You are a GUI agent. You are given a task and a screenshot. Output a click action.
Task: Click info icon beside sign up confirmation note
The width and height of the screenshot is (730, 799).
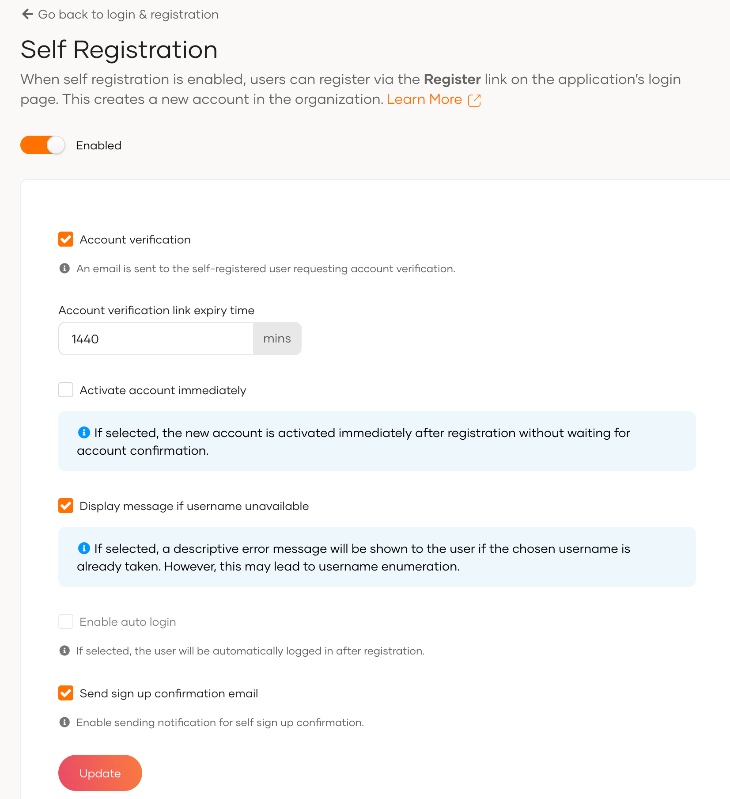click(65, 722)
